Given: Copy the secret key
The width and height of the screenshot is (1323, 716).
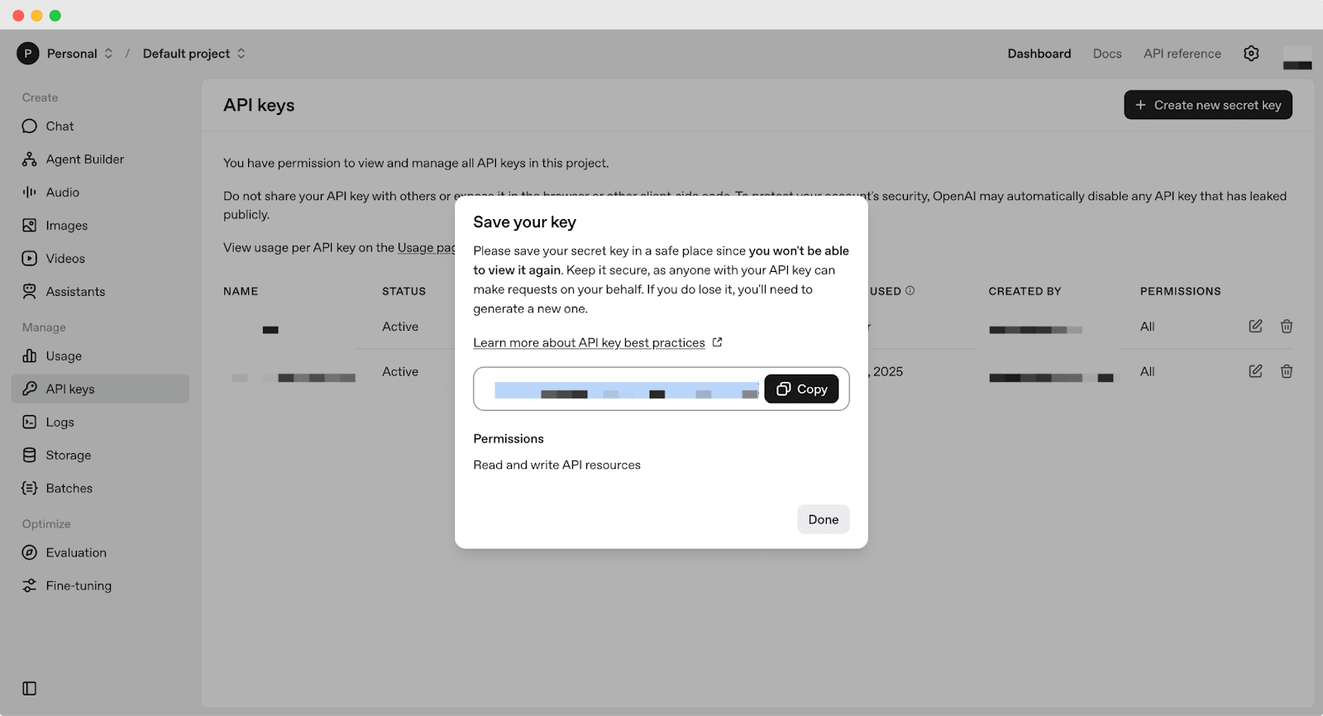Looking at the screenshot, I should (801, 389).
